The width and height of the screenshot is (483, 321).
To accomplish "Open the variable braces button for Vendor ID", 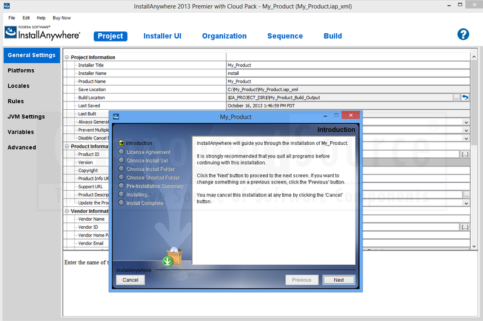I will (465, 227).
